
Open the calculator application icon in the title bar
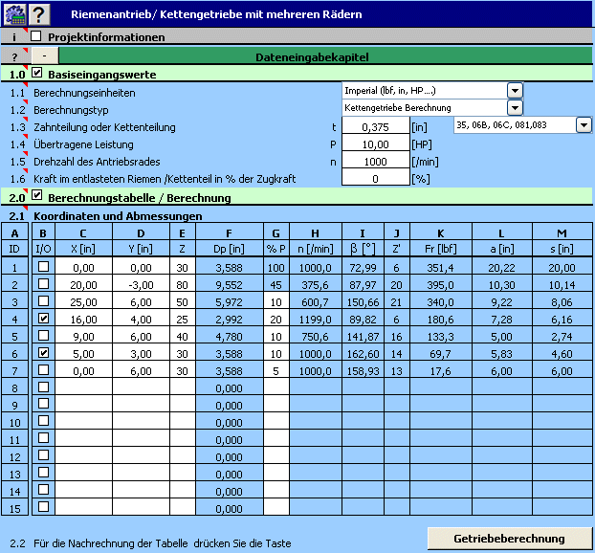14,14
